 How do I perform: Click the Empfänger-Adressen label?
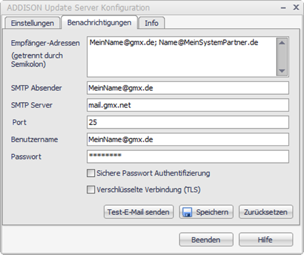46,43
